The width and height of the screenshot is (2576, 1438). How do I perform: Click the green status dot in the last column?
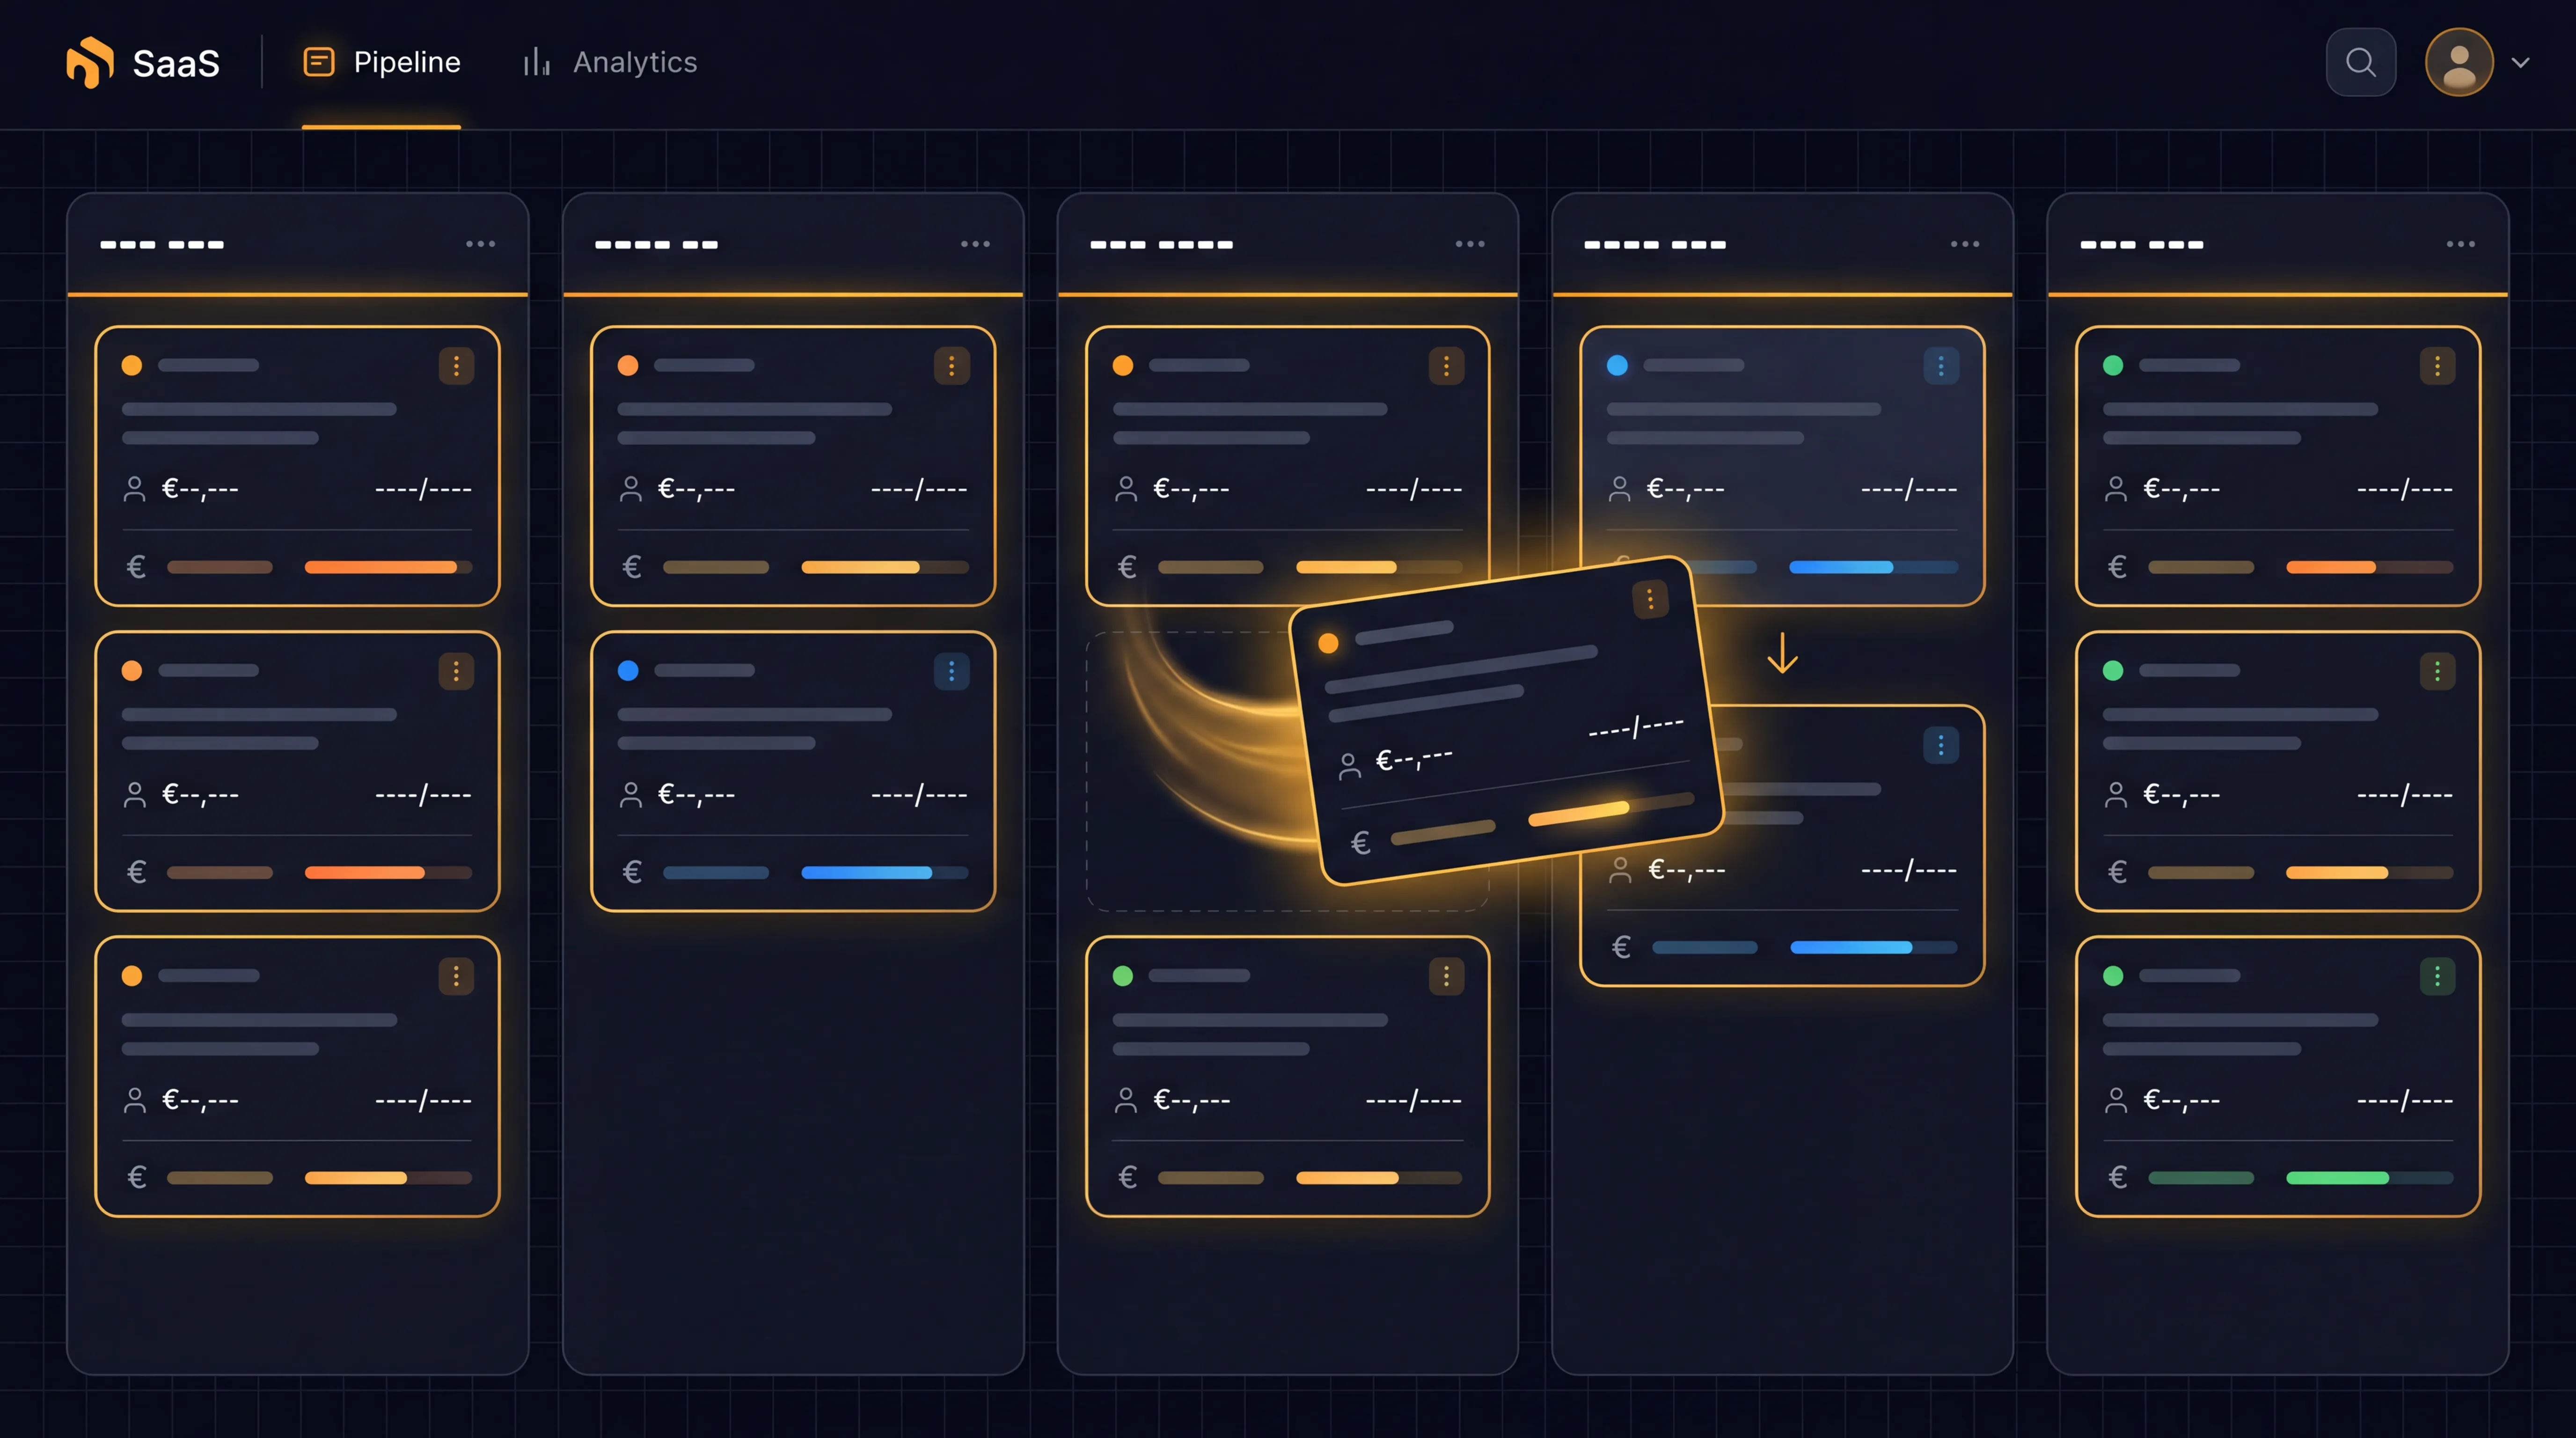pos(2113,365)
